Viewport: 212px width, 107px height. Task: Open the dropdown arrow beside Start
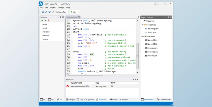click(79, 12)
